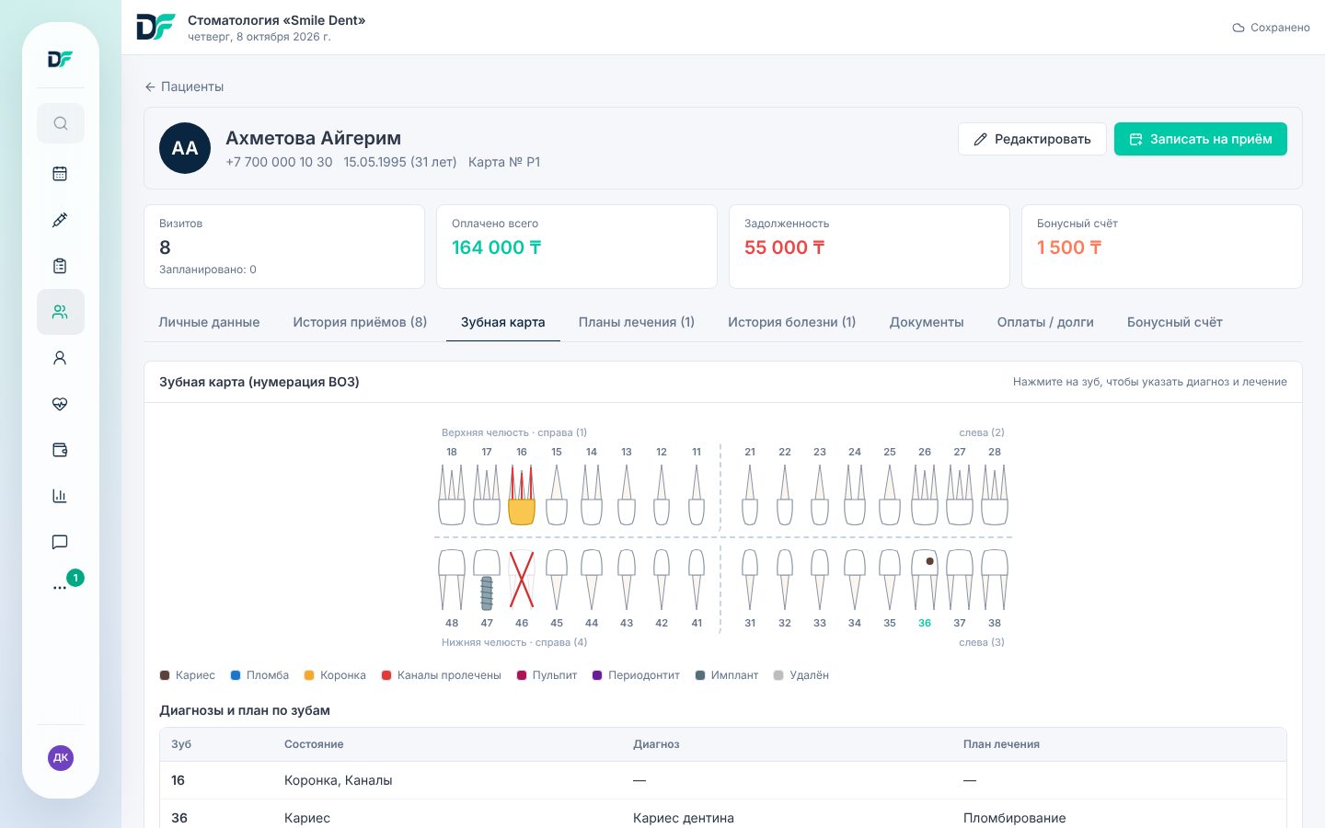Open the Личные данные tab

coord(209,322)
